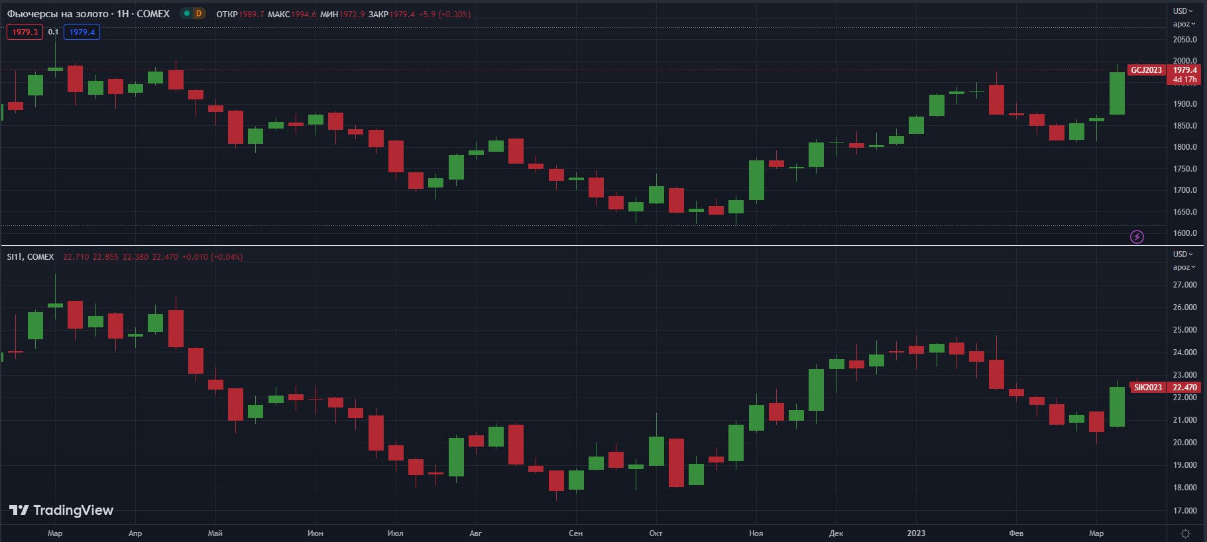Click 1600.0 on gold price scale

pyautogui.click(x=1184, y=233)
